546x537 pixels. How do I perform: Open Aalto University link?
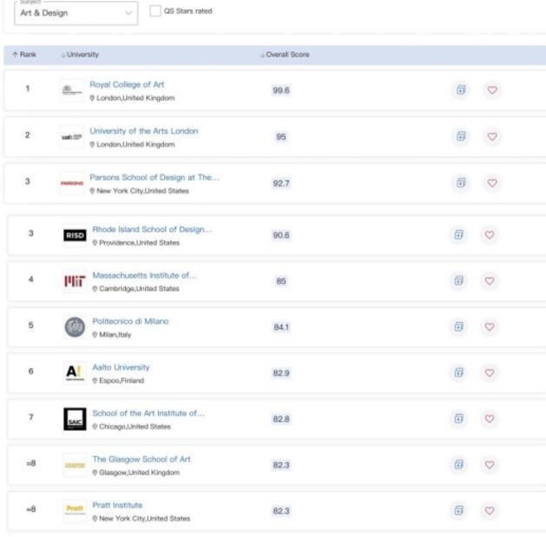coord(121,367)
